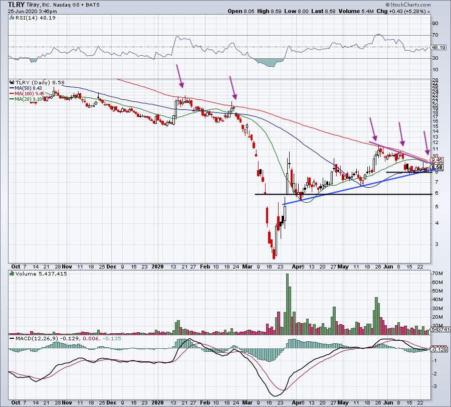This screenshot has width=451, height=407.
Task: Click the green MA(20) legend line marker
Action: pyautogui.click(x=12, y=99)
